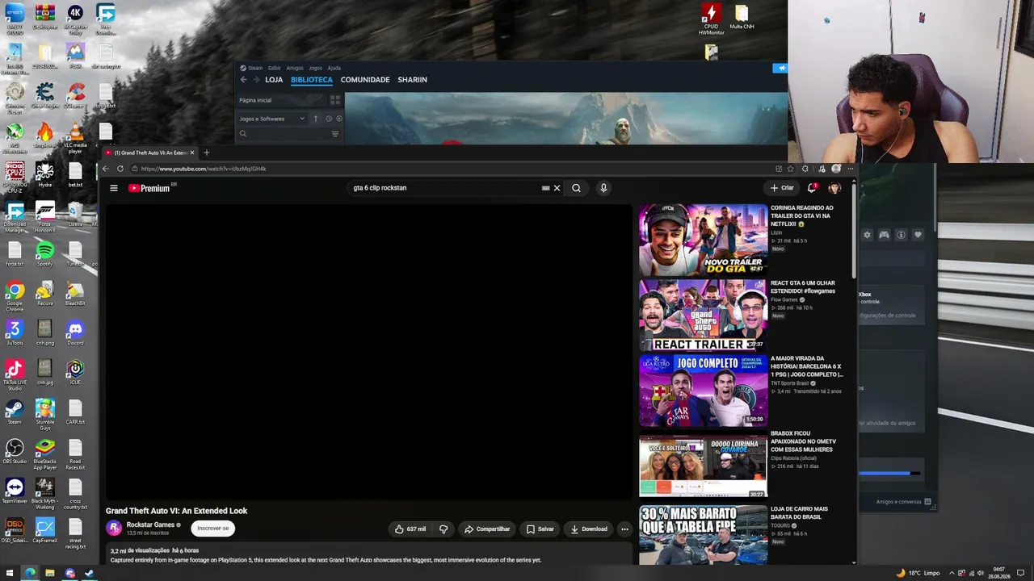Screen dimensions: 1034x581
Task: Open YouTube account avatar menu
Action: coord(834,188)
